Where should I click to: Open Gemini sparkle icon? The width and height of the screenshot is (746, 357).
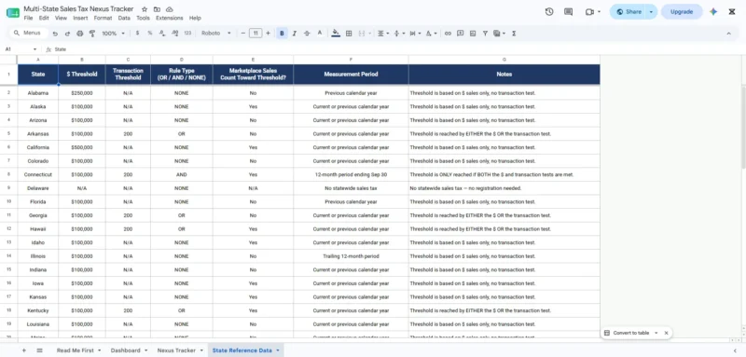click(712, 12)
